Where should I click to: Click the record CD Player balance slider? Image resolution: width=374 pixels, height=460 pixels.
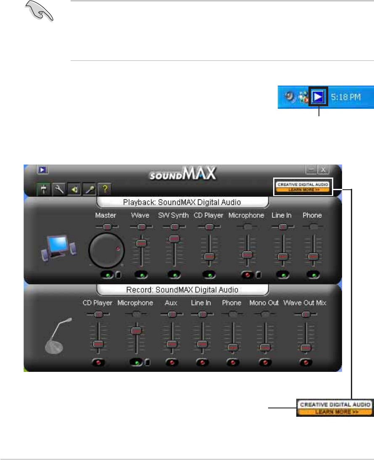98,314
